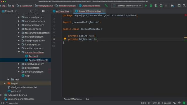Hide the Project tool window

[x=48, y=11]
